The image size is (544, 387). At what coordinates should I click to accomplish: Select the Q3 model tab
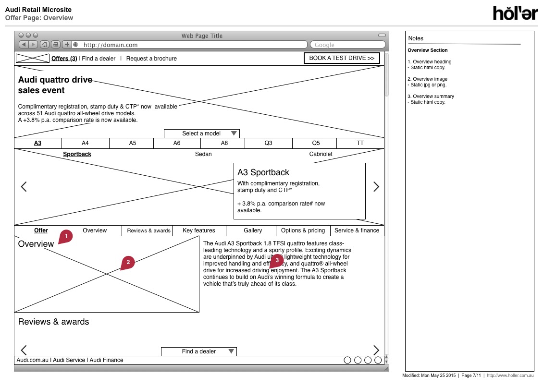pos(269,143)
